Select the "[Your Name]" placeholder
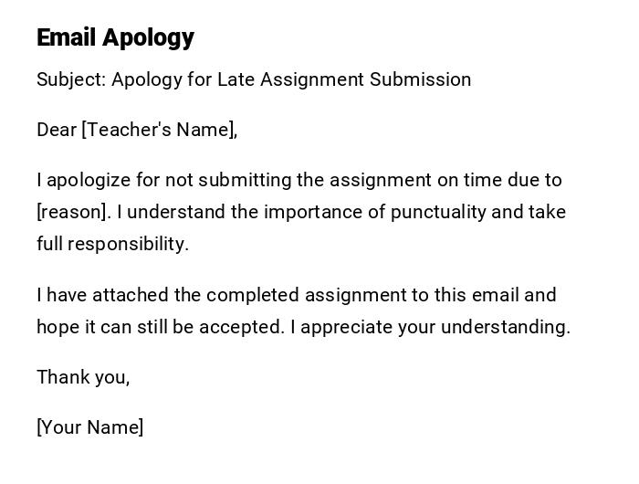 click(90, 427)
